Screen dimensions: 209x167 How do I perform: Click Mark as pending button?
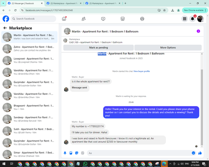point(99,48)
